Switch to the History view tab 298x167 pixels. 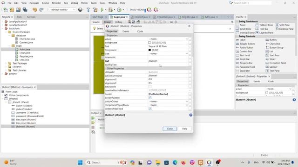click(x=119, y=22)
